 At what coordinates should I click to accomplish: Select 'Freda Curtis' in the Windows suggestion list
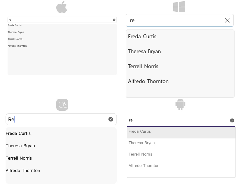[142, 36]
